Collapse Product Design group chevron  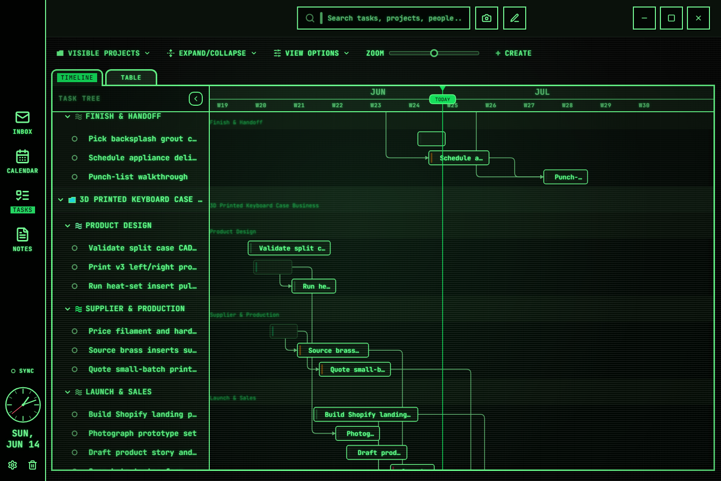pos(68,225)
